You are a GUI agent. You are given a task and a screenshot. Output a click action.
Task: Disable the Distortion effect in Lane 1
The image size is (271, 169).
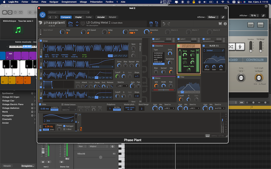click(x=153, y=46)
